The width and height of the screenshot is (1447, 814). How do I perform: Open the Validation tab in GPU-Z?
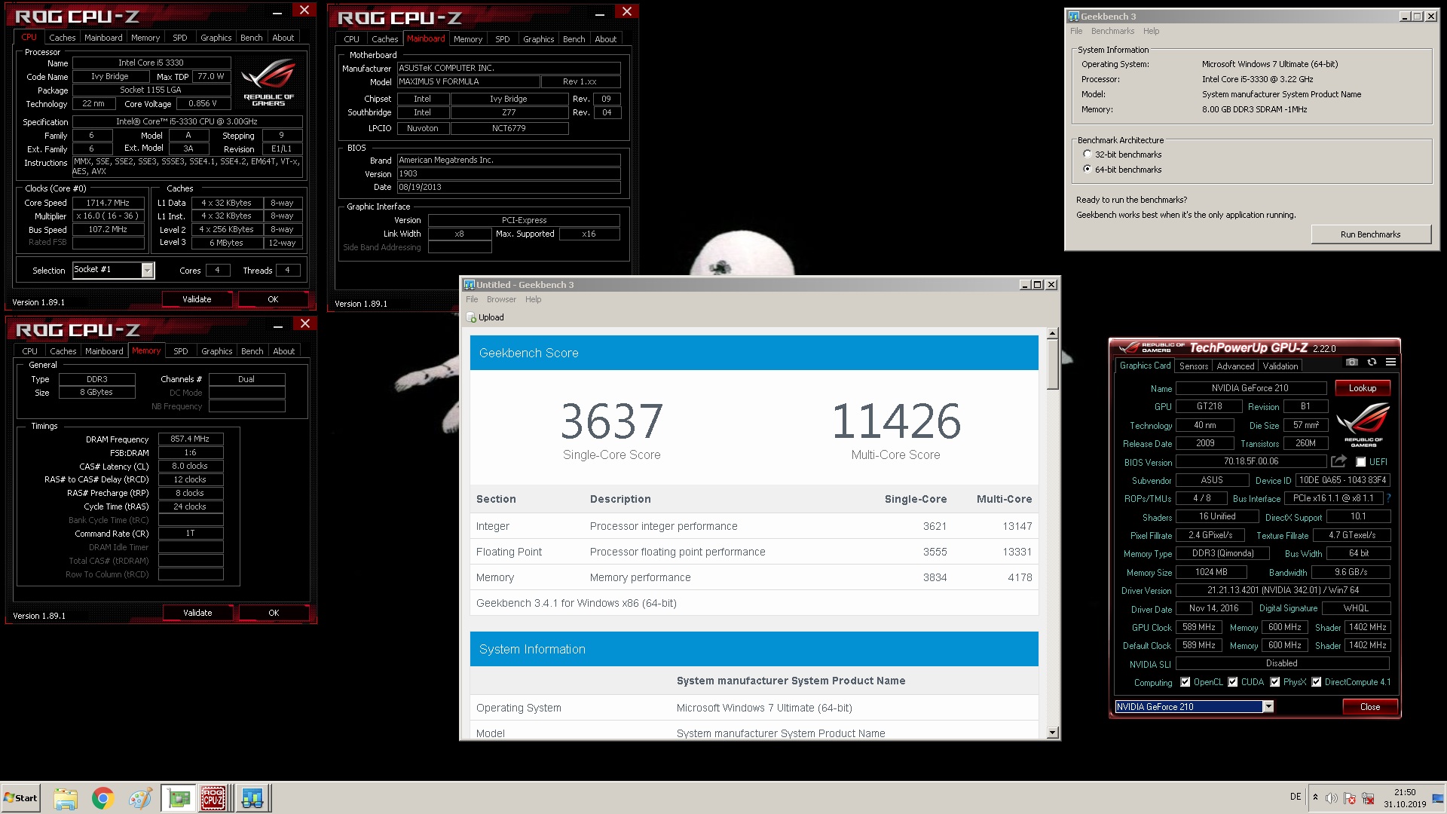click(x=1280, y=366)
